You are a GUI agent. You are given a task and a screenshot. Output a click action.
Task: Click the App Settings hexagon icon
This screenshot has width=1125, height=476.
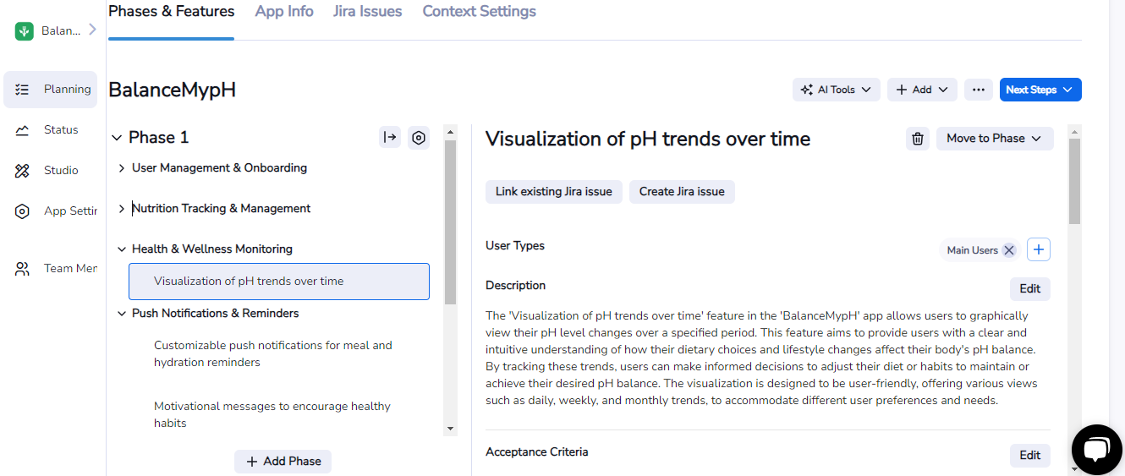point(23,211)
